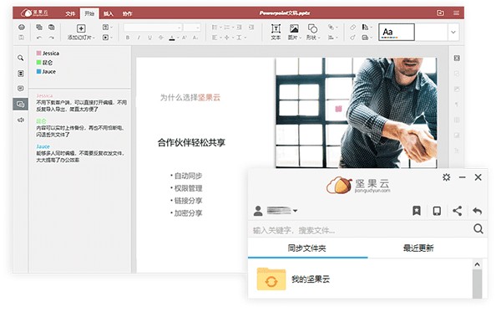This screenshot has height=317, width=501.
Task: Select user Jessica in collaborator list
Action: 48,54
